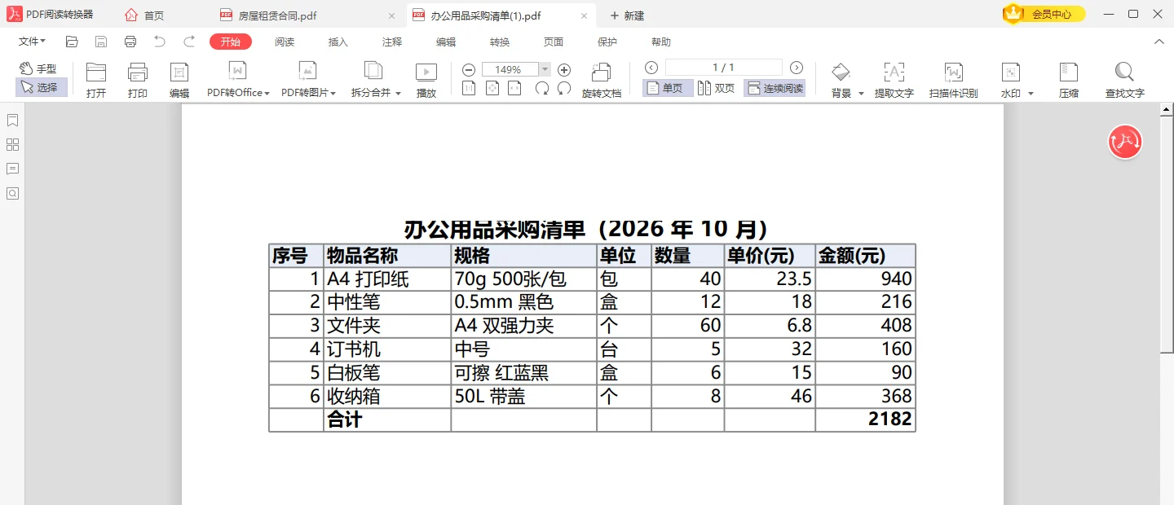
Task: Open 会员中心 member center
Action: [1044, 14]
